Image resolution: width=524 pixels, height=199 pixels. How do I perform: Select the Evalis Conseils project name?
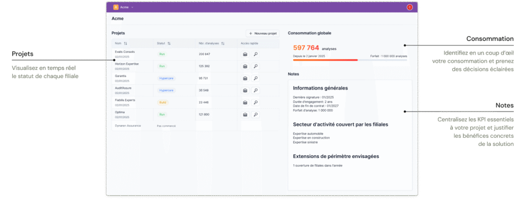point(125,52)
